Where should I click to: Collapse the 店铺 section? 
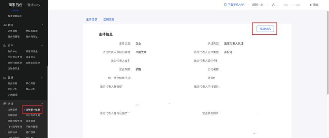click(x=42, y=104)
